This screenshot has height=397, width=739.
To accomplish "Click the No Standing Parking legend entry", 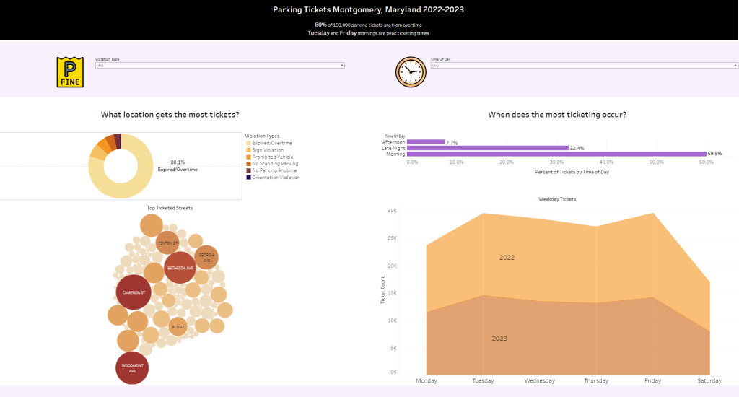I will coord(274,164).
